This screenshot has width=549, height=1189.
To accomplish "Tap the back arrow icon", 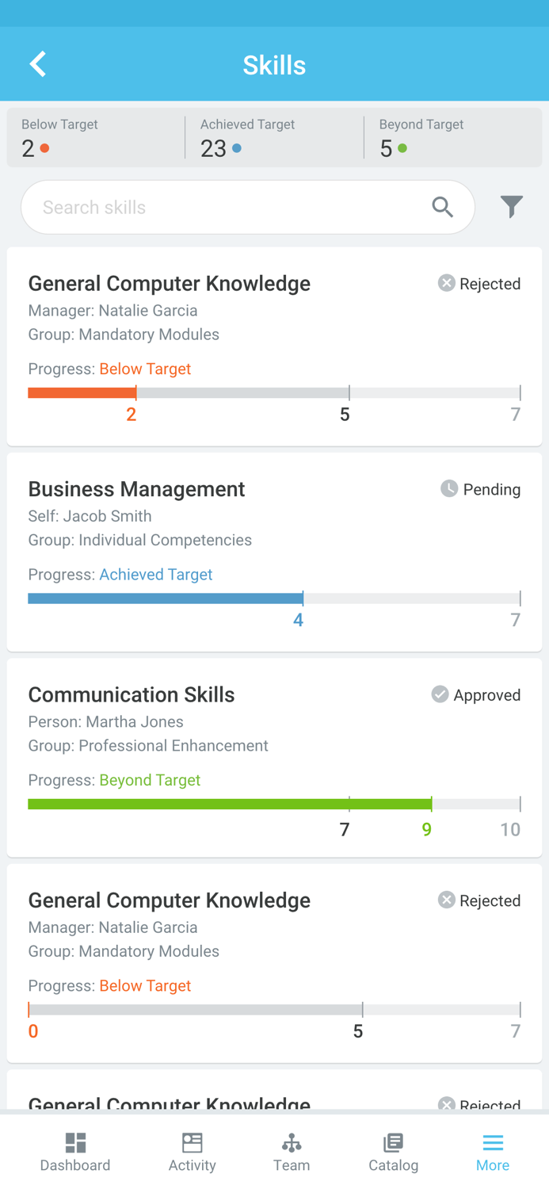I will coord(37,64).
